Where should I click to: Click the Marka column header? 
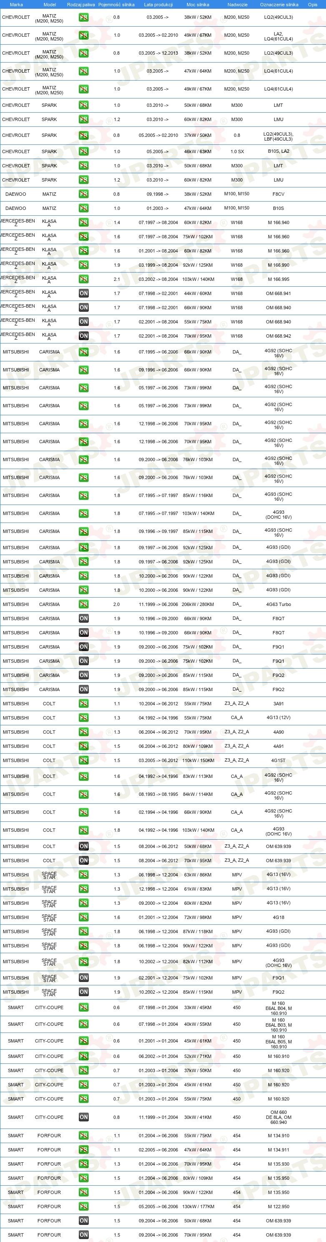16,4
